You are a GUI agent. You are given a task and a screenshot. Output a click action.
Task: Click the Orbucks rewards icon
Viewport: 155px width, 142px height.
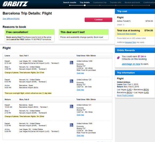pyautogui.click(x=118, y=58)
